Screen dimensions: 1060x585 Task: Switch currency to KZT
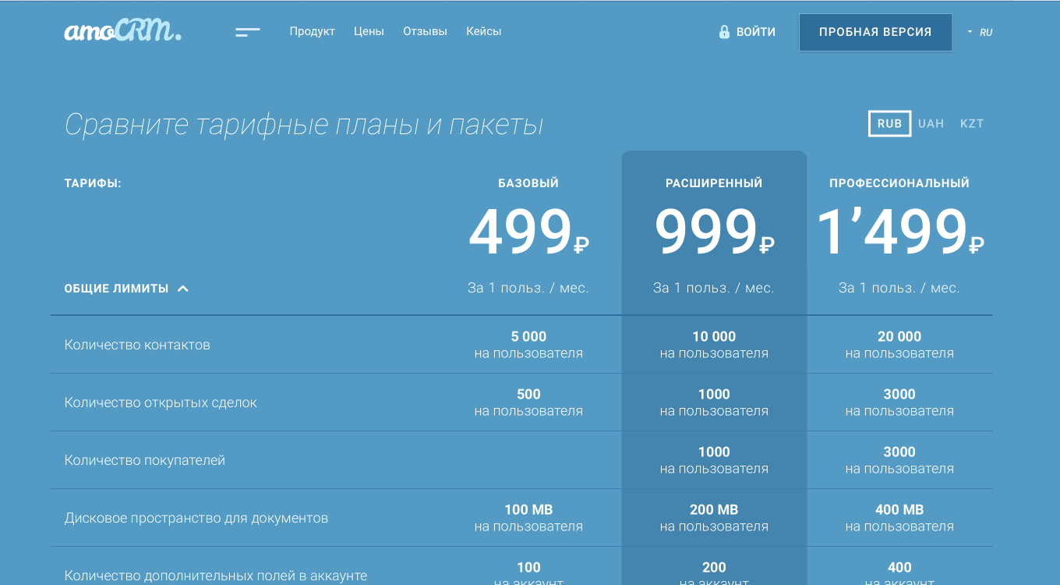click(x=972, y=123)
